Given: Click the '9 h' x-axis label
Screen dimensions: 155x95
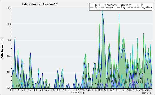Looking at the screenshot, I should click(x=65, y=90).
